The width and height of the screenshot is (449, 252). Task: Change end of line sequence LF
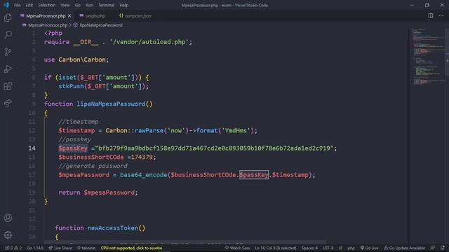pyautogui.click(x=340, y=248)
